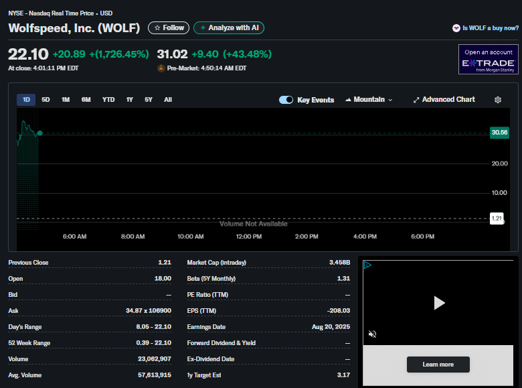This screenshot has height=388, width=522.
Task: Click the 12:00 PM axis label
Action: click(x=249, y=237)
